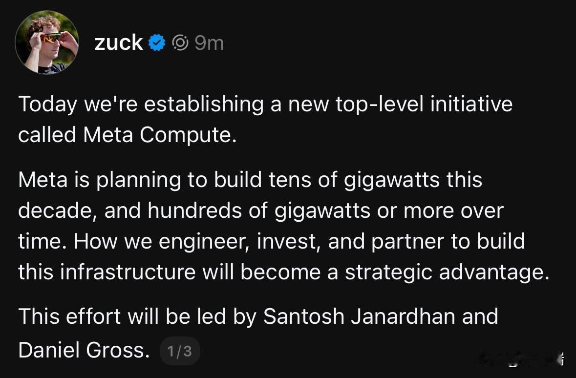The image size is (576, 378).
Task: Click the word Today in the post
Action: click(x=48, y=105)
